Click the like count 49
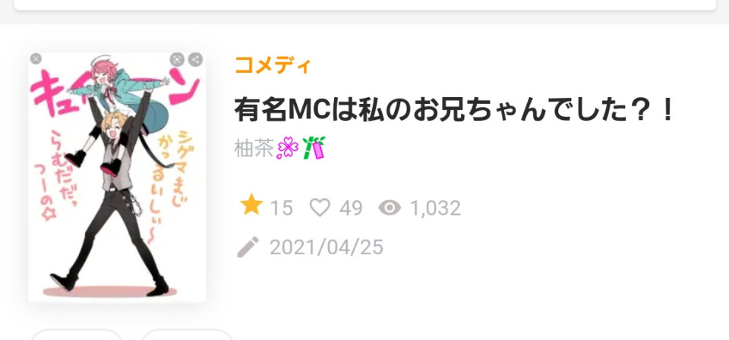 [x=351, y=208]
